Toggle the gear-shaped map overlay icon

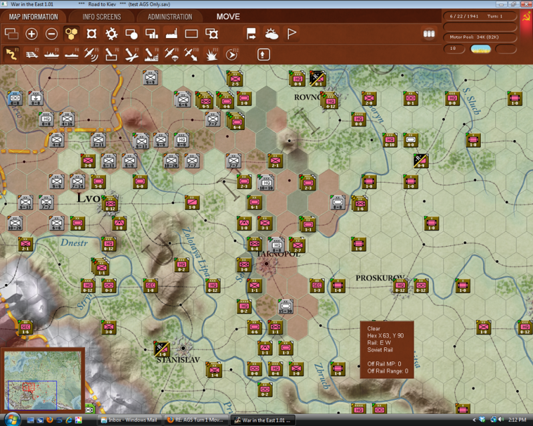[111, 33]
